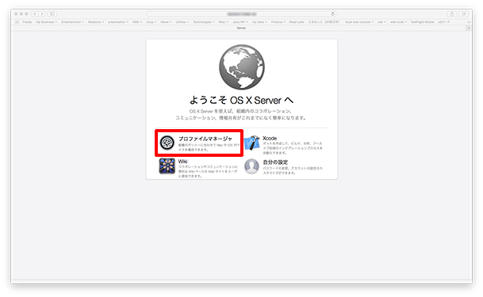Viewport: 483px width, 297px height.
Task: Expand the coop bookmarks folder
Action: click(151, 22)
